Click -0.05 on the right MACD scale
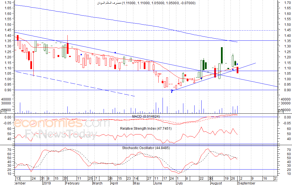The image size is (292, 185). click(x=287, y=123)
